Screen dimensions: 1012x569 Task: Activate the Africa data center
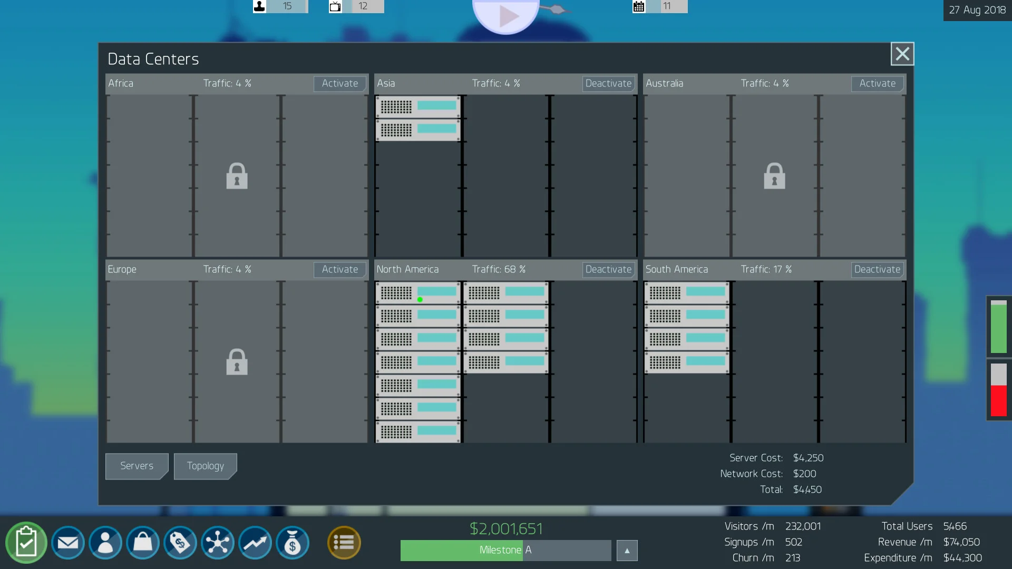pos(340,84)
